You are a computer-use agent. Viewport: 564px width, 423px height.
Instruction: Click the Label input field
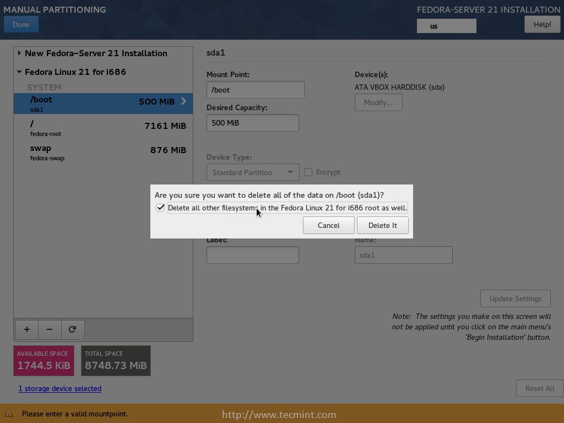tap(253, 255)
